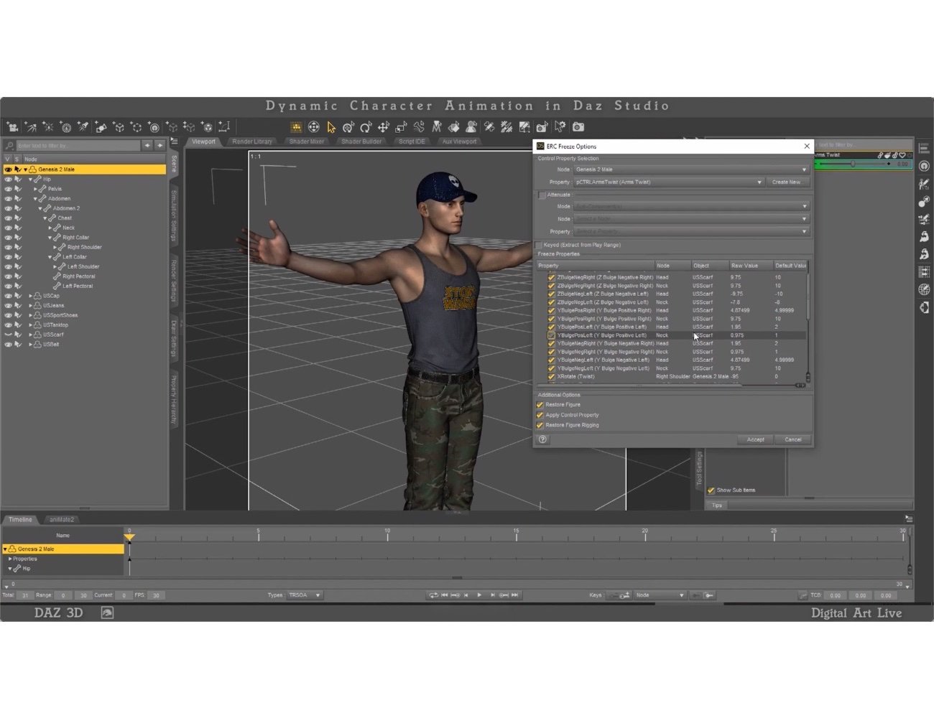Click the new camera creation icon
The width and height of the screenshot is (934, 718).
[12, 128]
